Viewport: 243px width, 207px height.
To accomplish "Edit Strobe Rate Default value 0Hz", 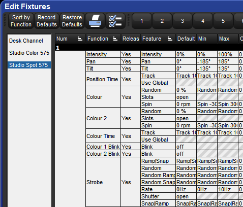I will tap(186, 189).
